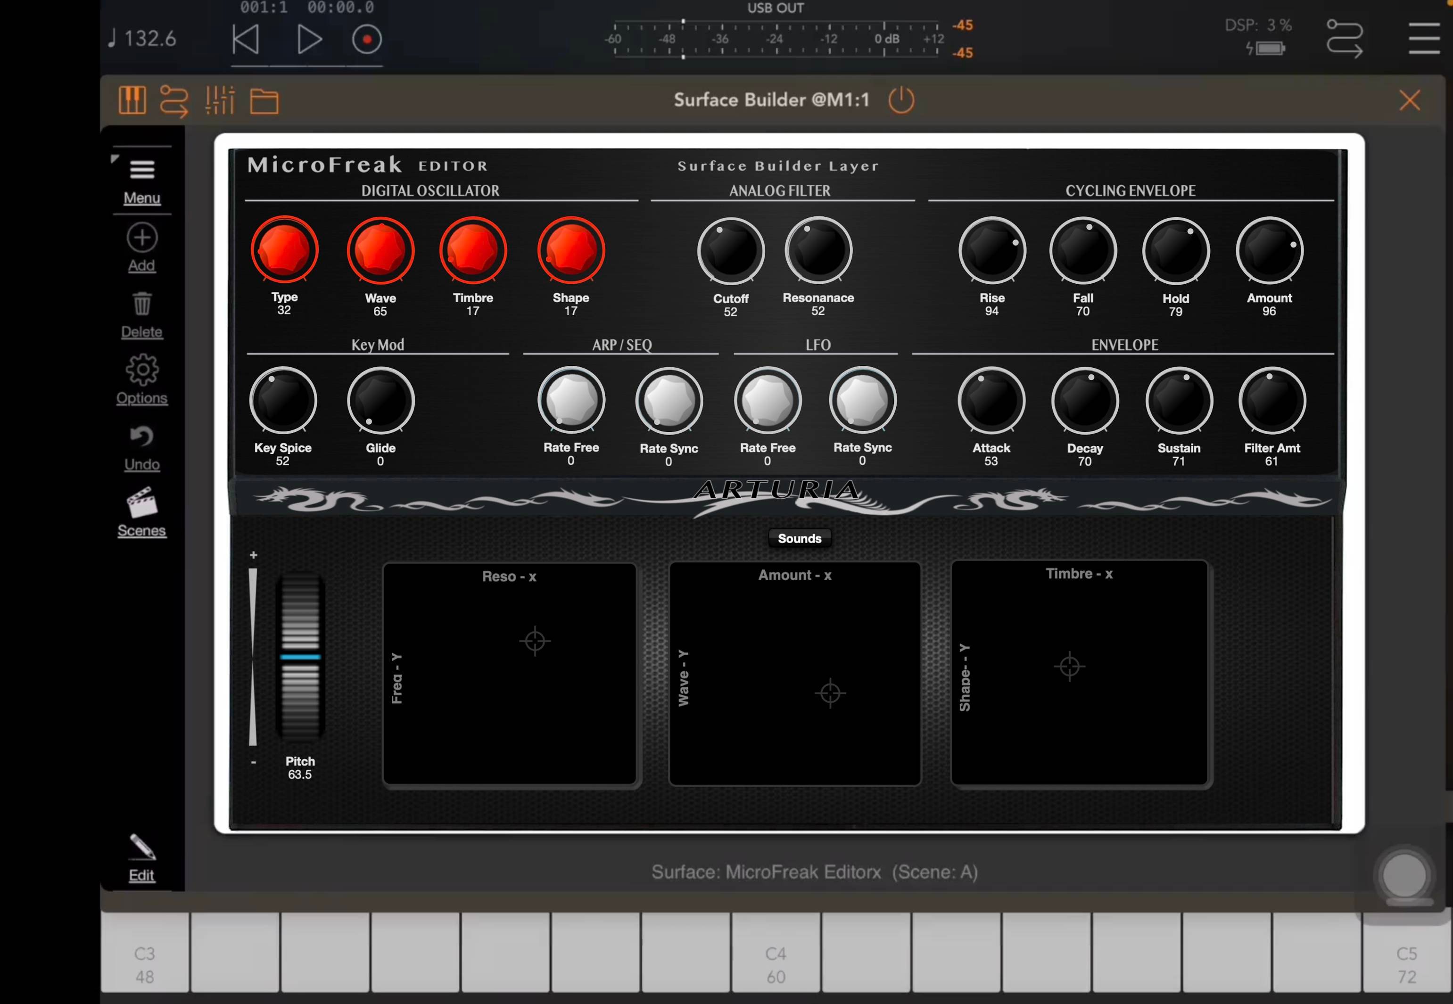Open the mixer faders icon
Viewport: 1453px width, 1004px height.
point(220,101)
